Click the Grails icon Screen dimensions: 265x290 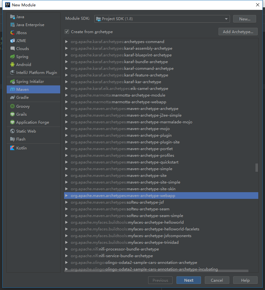pos(12,114)
